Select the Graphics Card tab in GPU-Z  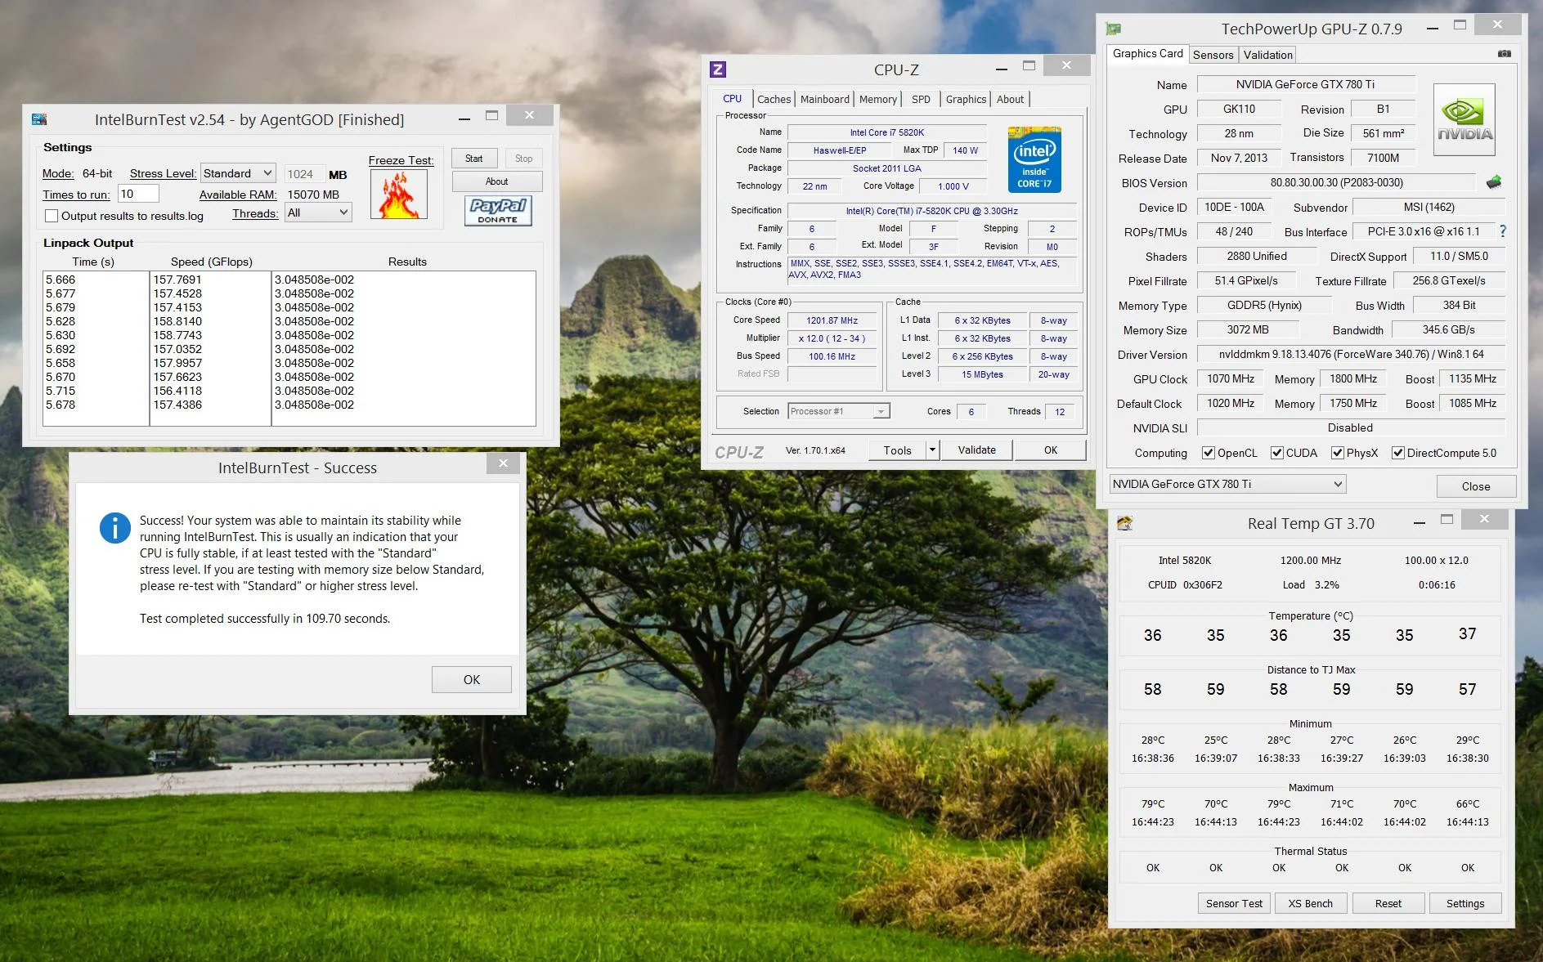pos(1147,53)
